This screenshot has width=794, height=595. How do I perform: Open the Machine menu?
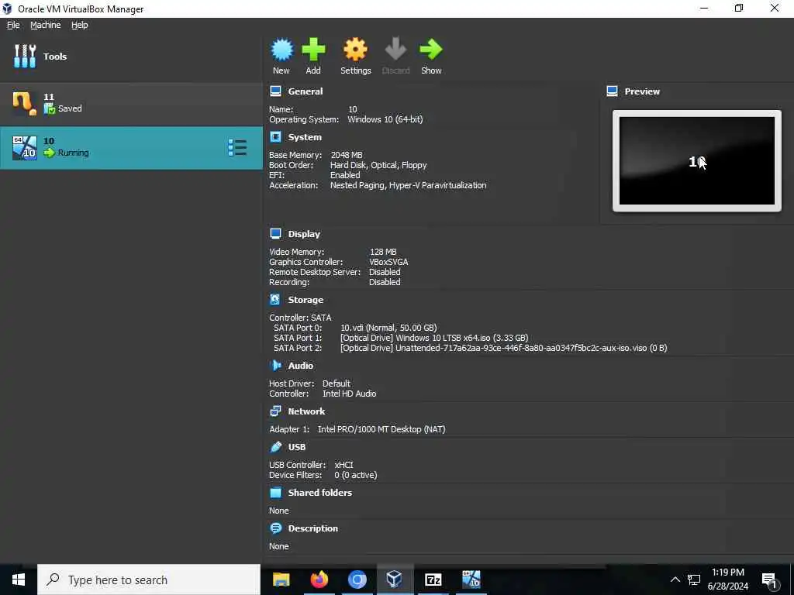pos(46,25)
